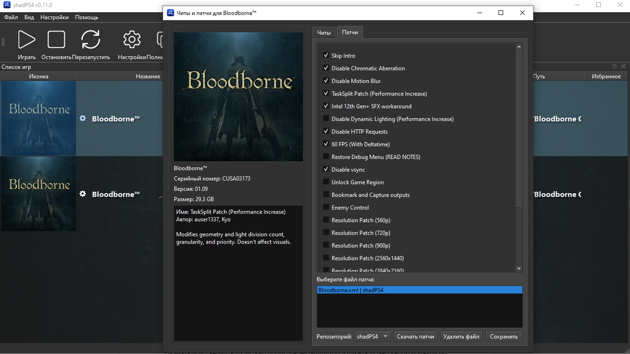630x354 pixels.
Task: Select first Bloodborne game thumbnail in list
Action: pos(39,118)
